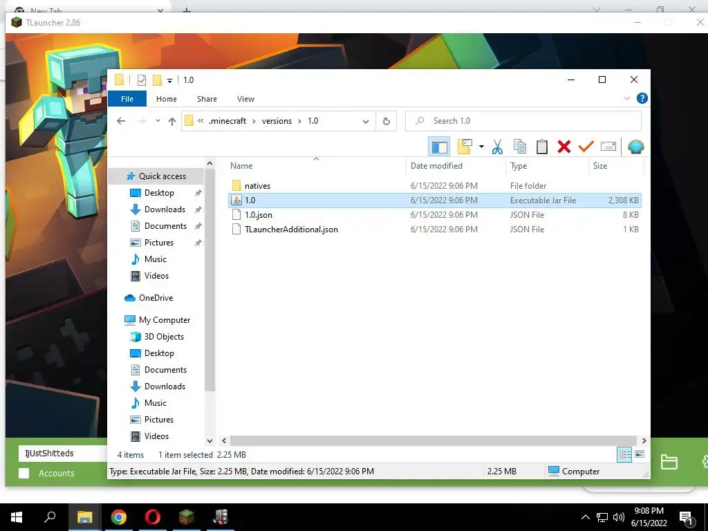Copy selected file with copy icon
Screen dimensions: 708x531
coord(520,147)
